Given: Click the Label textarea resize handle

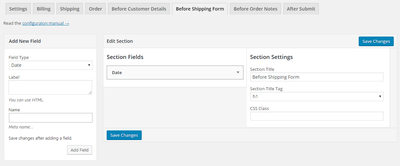Looking at the screenshot, I should click(90, 92).
